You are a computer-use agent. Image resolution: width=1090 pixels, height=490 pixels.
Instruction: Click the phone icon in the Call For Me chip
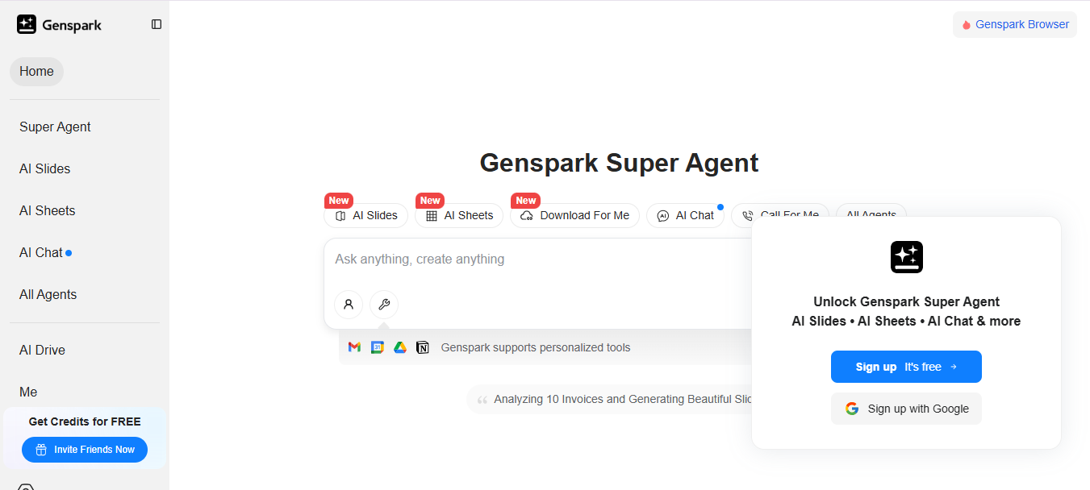point(748,216)
